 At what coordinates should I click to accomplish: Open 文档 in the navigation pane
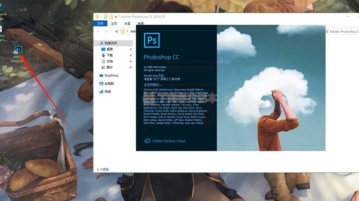[110, 61]
